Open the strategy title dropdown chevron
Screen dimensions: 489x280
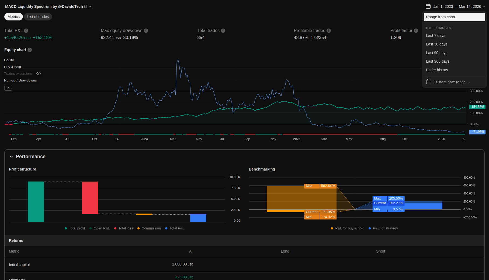click(x=90, y=6)
